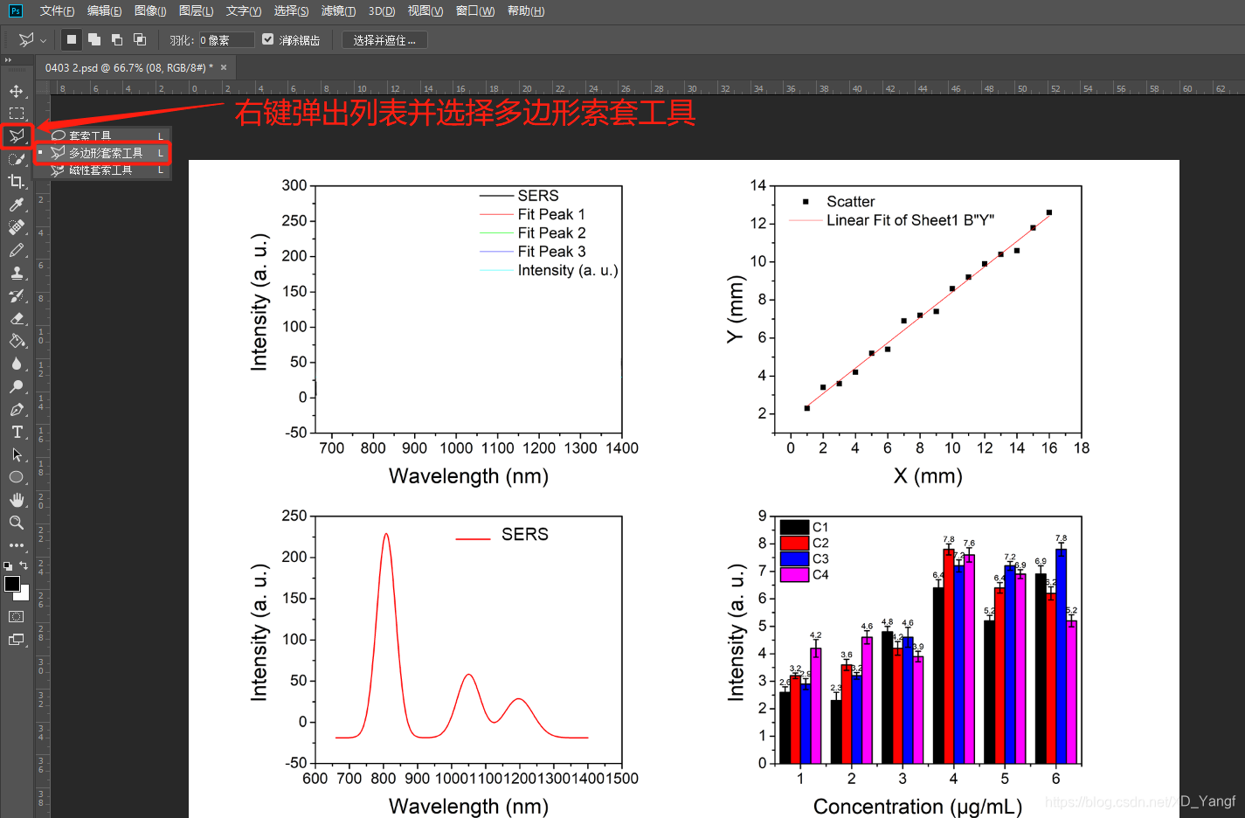Close the 0403 2.psd document tab

[x=224, y=67]
